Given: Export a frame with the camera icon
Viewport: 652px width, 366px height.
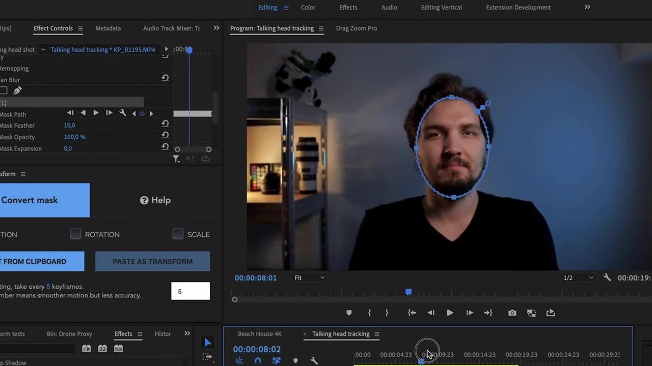Looking at the screenshot, I should coord(512,313).
